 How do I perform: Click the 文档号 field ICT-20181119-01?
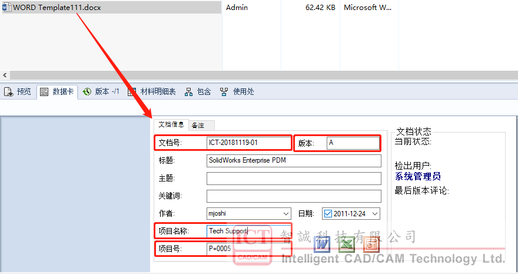pyautogui.click(x=248, y=143)
